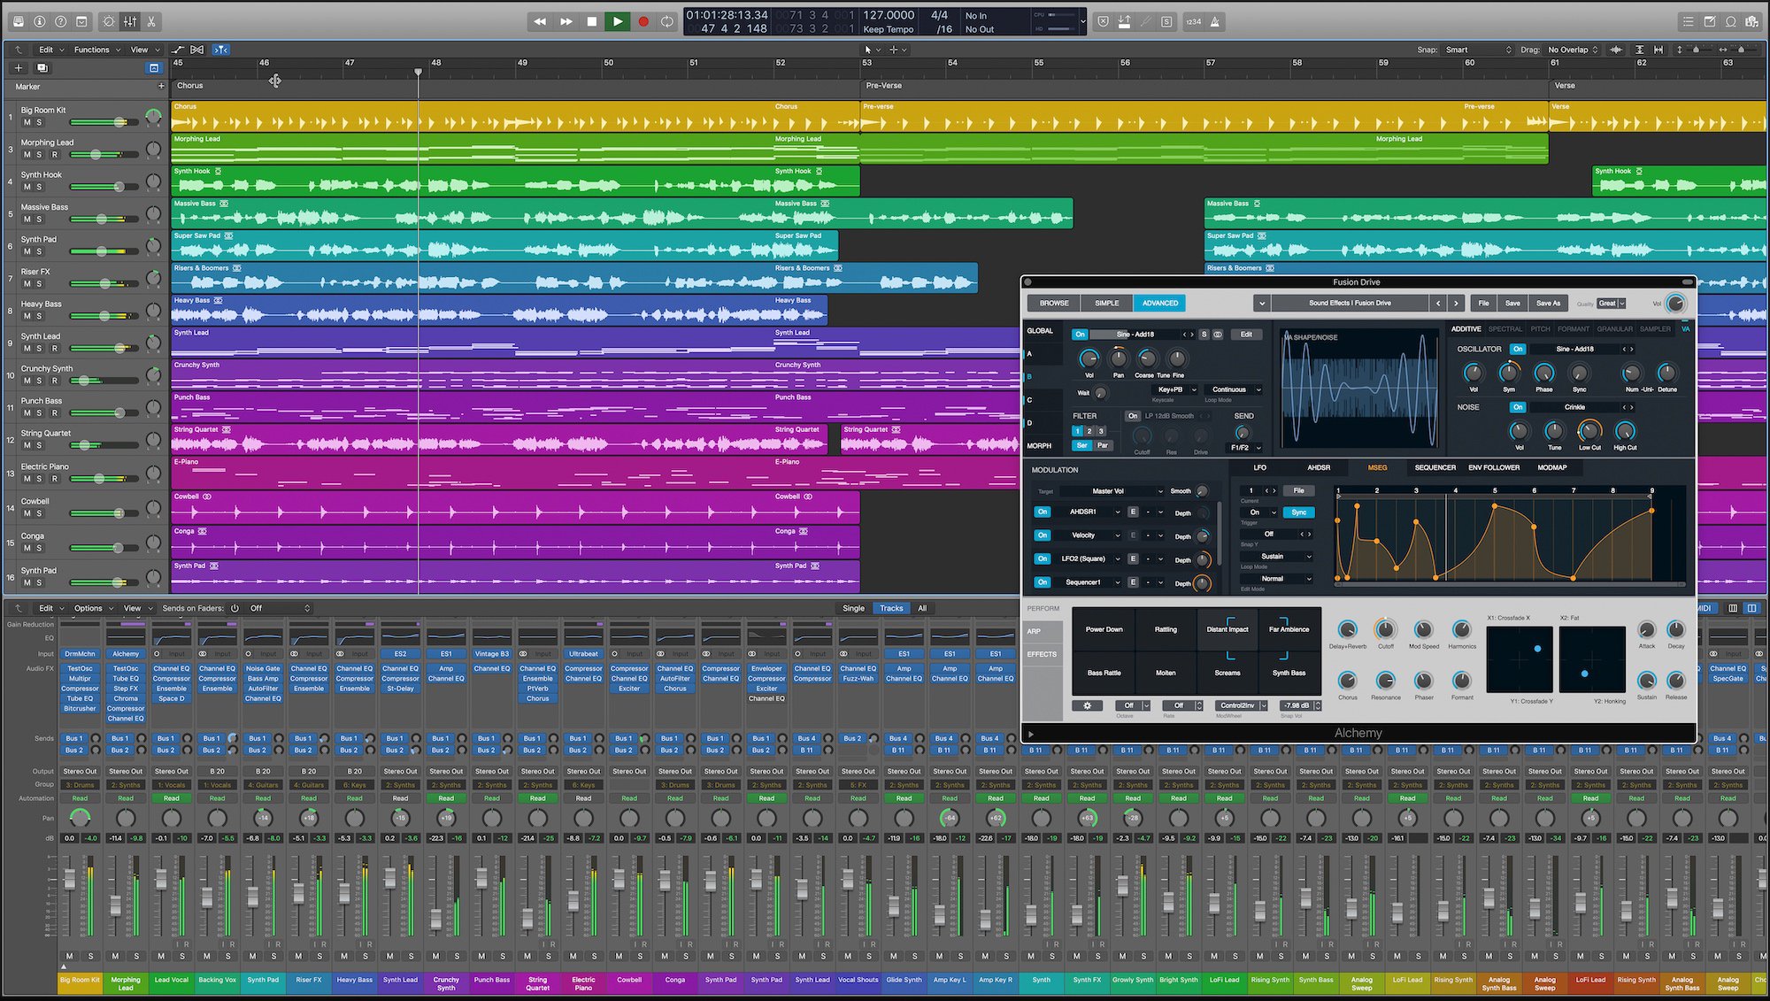The height and width of the screenshot is (1001, 1770).
Task: Click Save As in Alchemy
Action: point(1548,303)
